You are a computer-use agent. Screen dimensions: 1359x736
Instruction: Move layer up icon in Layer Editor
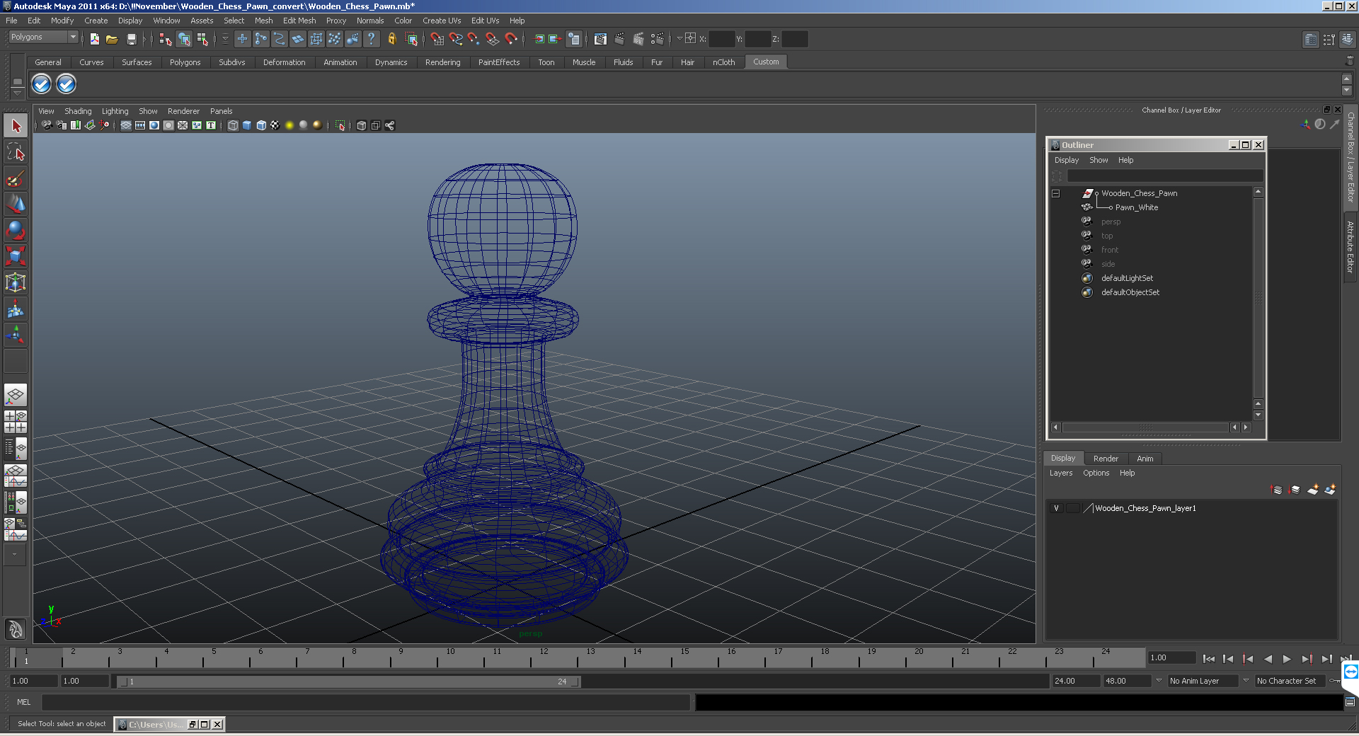(x=1277, y=490)
